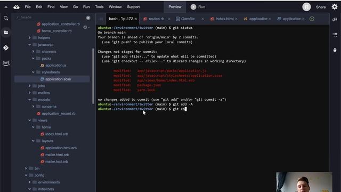Viewport: 341px width, 192px height.
Task: Open the Tools menu
Action: [99, 7]
